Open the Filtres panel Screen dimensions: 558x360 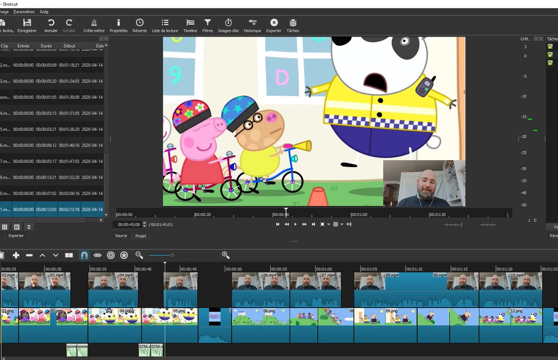click(208, 26)
